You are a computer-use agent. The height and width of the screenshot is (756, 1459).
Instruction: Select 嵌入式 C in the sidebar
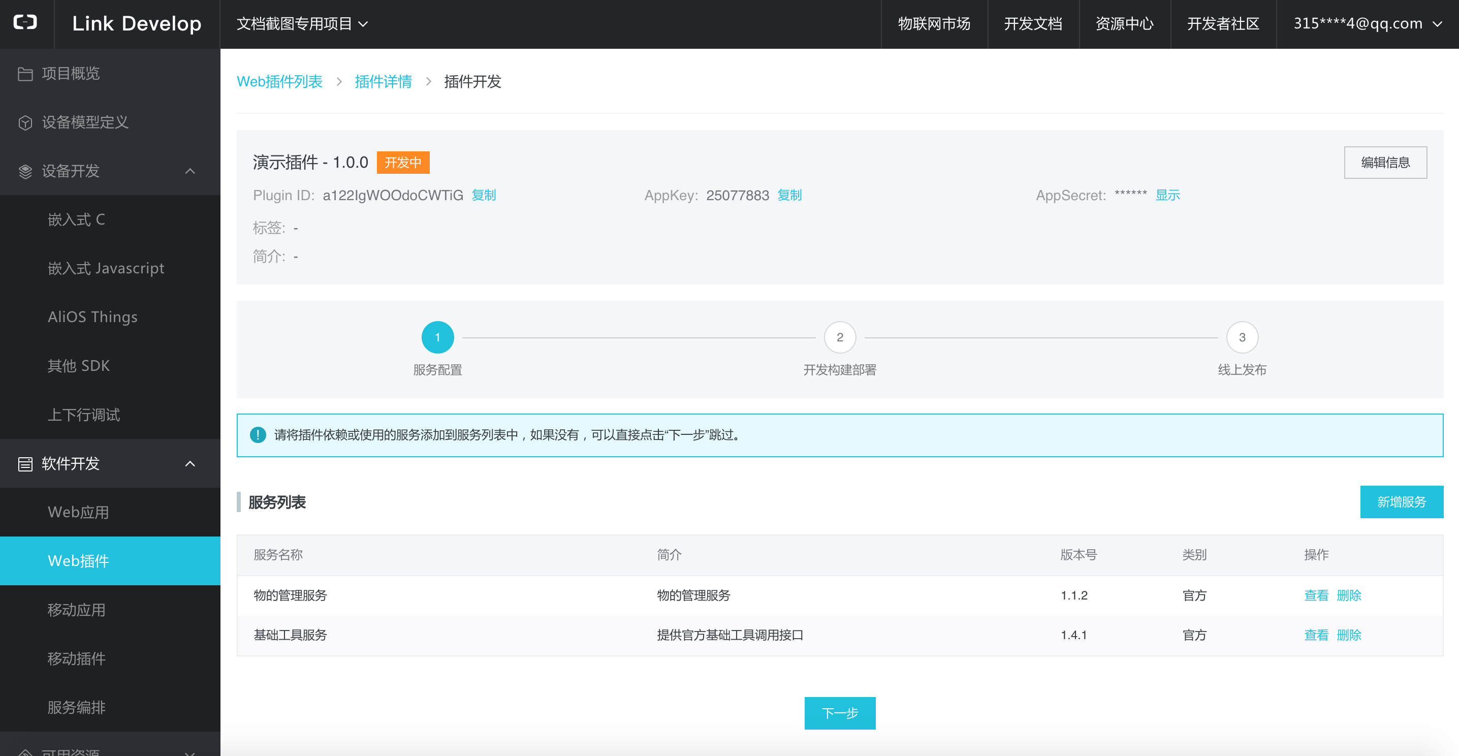(x=110, y=219)
